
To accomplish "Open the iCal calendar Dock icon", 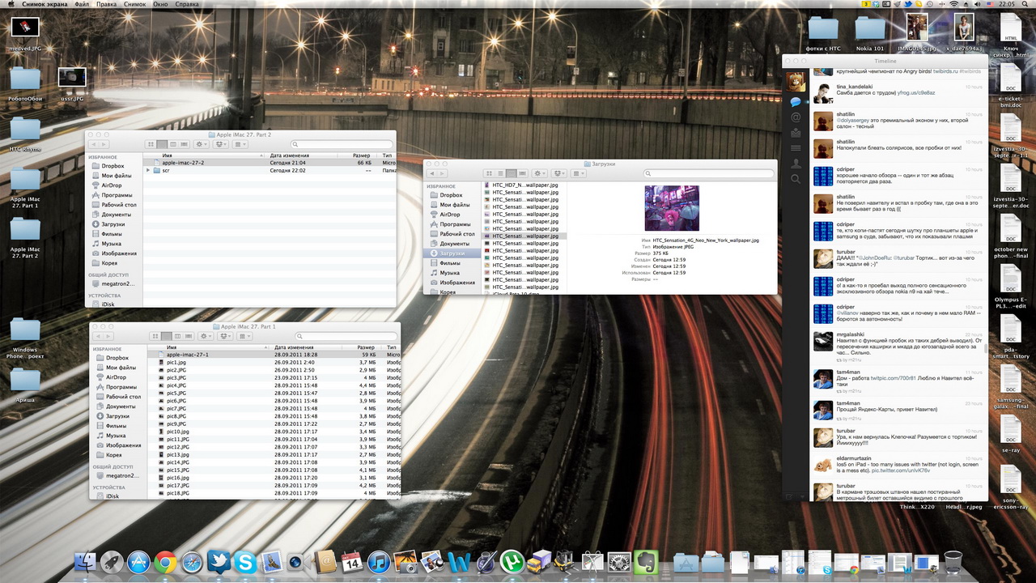I will click(x=352, y=562).
